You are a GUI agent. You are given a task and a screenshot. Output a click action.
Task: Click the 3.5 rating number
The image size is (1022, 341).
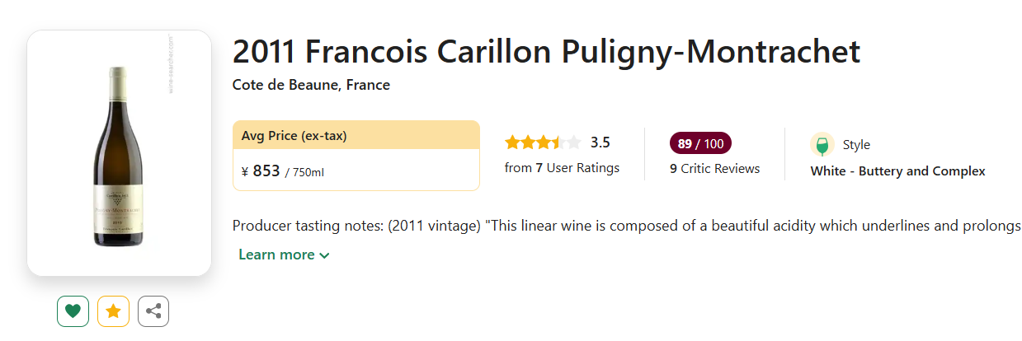600,142
